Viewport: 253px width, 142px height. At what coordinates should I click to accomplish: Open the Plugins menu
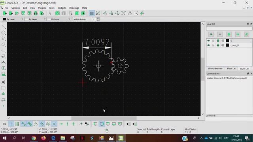click(x=42, y=8)
